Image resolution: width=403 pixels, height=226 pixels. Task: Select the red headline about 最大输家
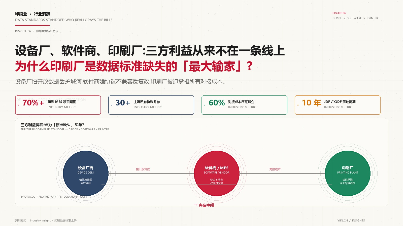click(134, 66)
